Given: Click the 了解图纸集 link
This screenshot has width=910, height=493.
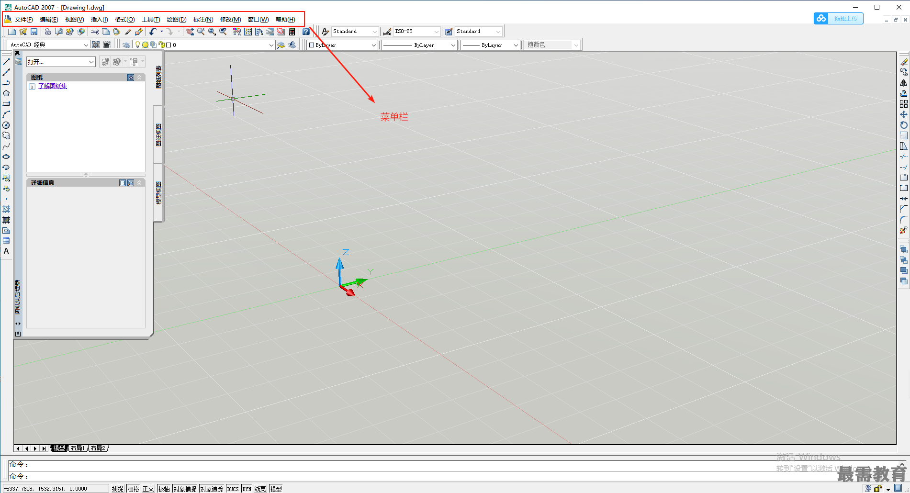Looking at the screenshot, I should (x=53, y=86).
